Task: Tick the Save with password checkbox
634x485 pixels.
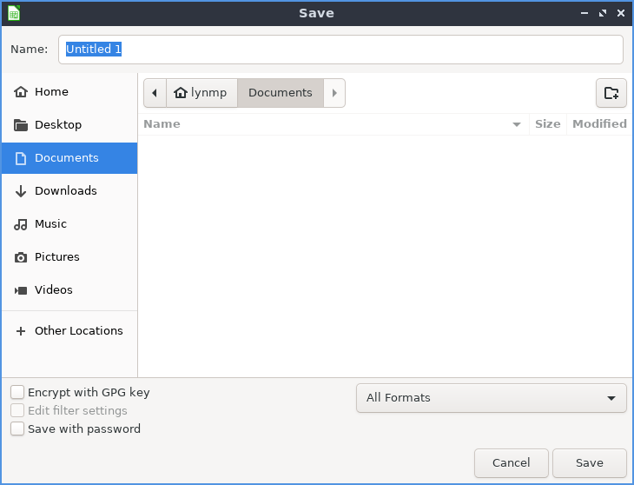Action: click(17, 429)
